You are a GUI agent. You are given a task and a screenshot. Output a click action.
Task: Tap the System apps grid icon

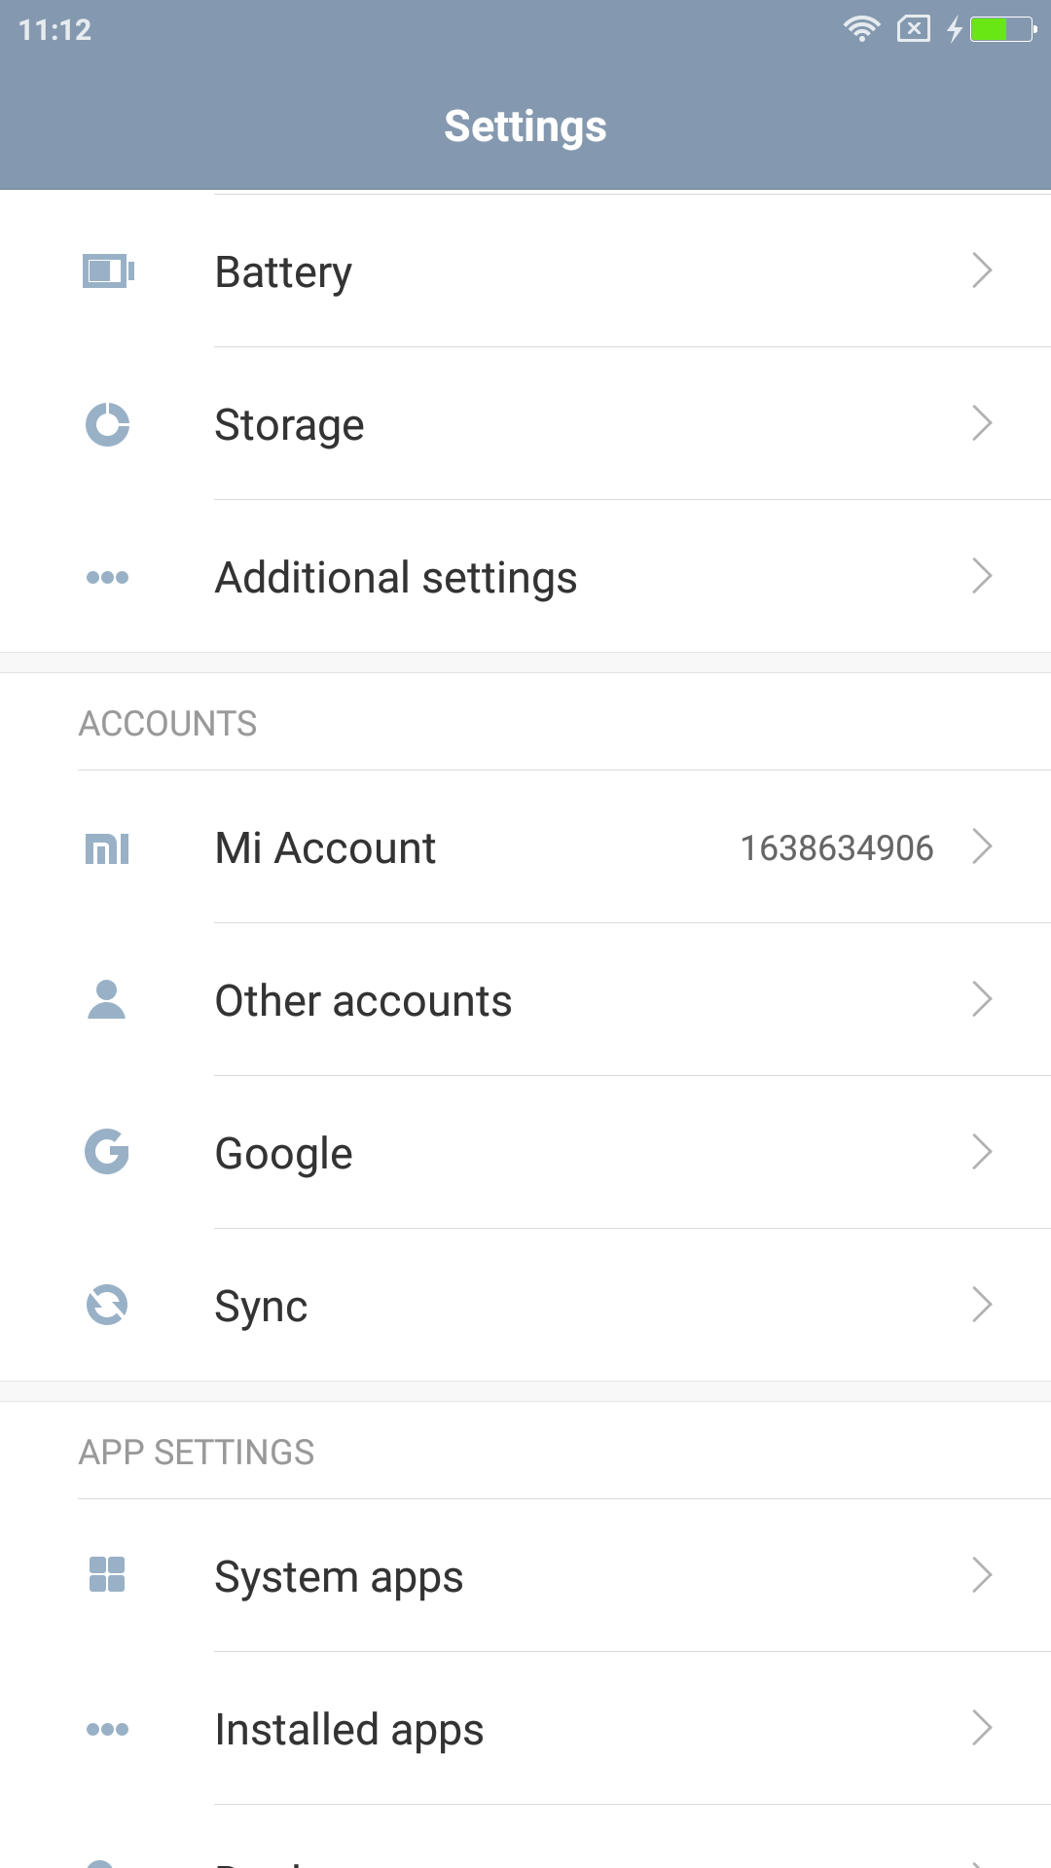[x=107, y=1574]
